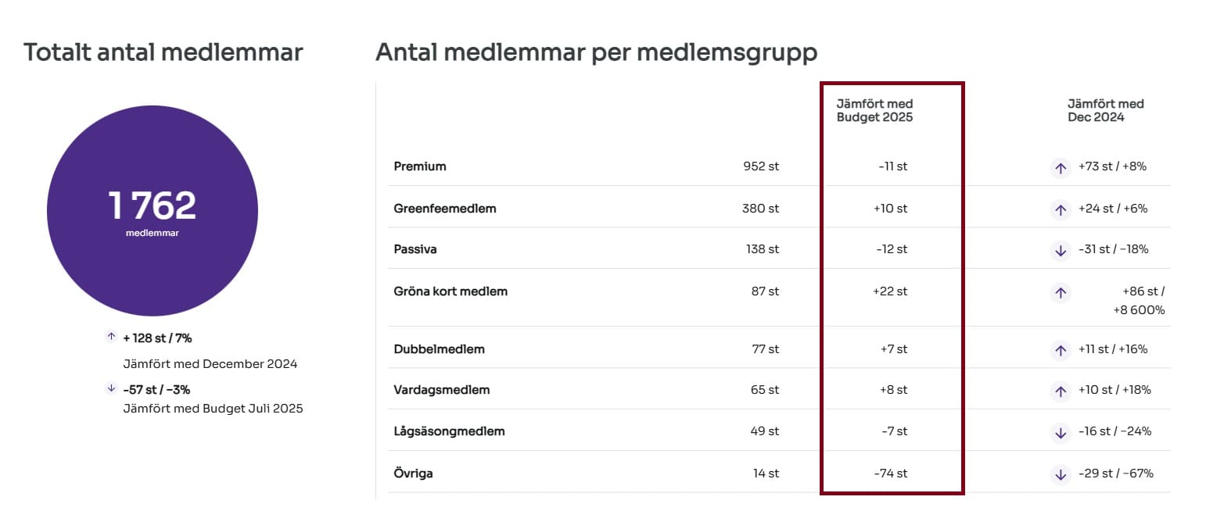Click the down arrow icon in Övriga row
This screenshot has height=511, width=1206.
point(1061,473)
